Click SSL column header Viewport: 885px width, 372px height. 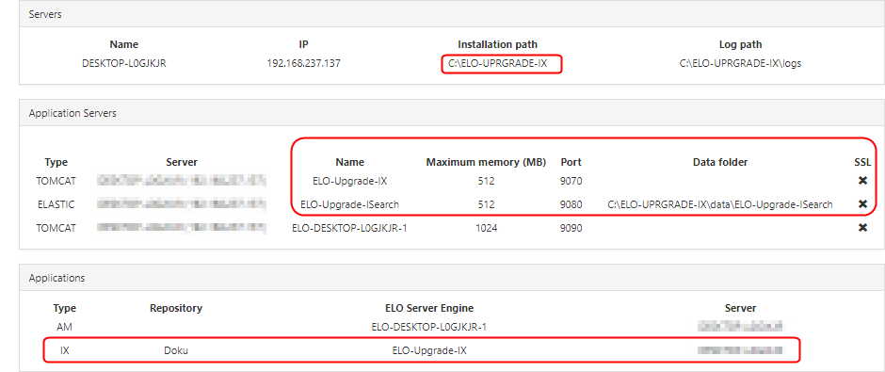[862, 162]
